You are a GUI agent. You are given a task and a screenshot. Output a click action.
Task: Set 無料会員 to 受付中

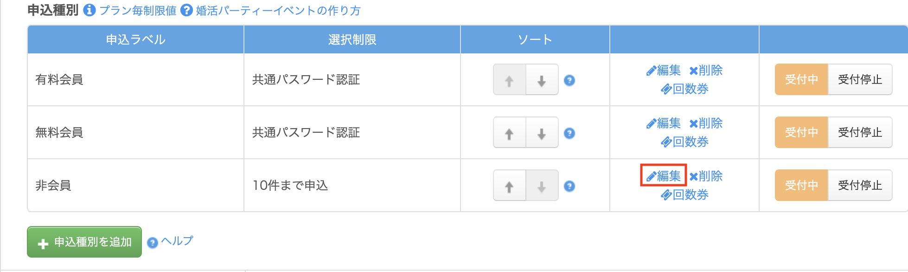(x=801, y=132)
